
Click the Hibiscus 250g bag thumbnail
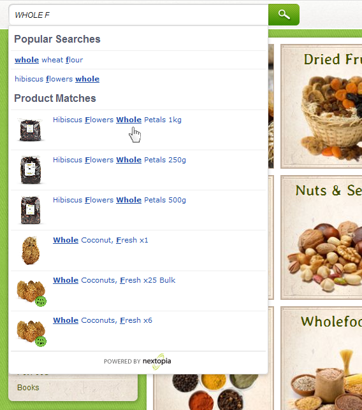[31, 170]
